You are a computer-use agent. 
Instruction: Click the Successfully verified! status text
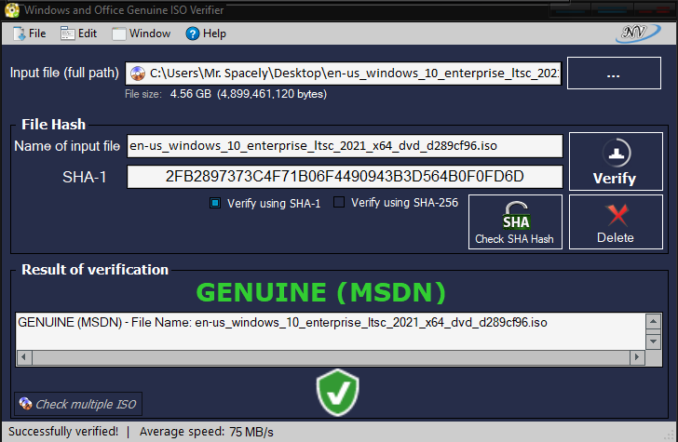click(x=63, y=431)
